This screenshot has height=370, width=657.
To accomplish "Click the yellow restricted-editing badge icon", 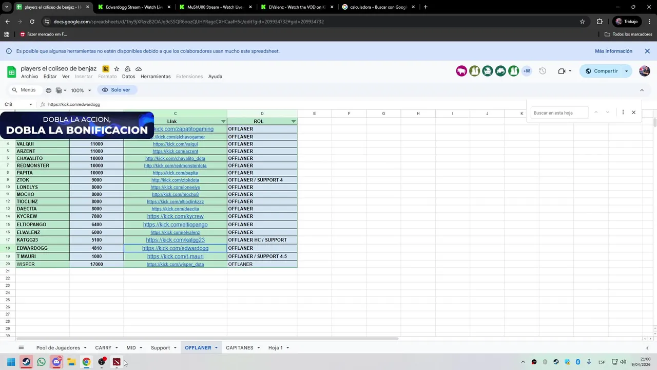I will click(x=106, y=69).
